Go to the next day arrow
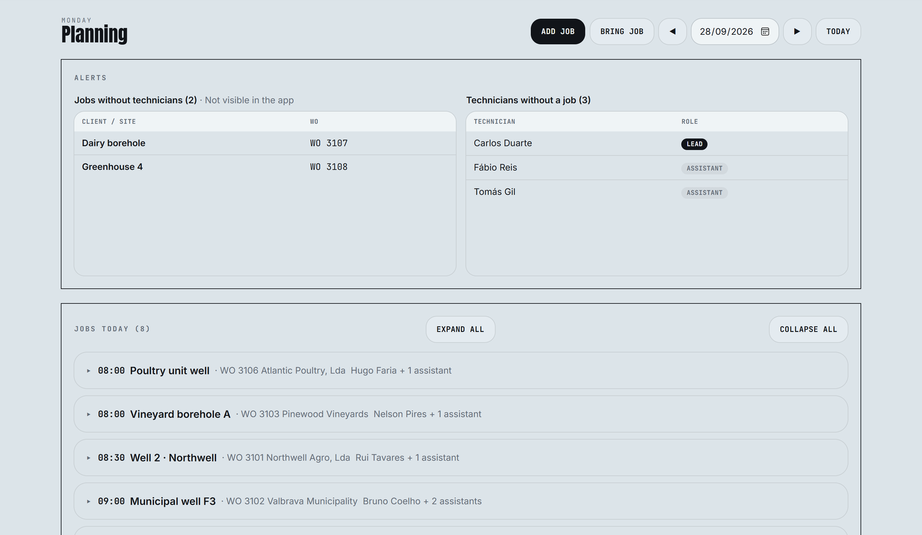The image size is (922, 535). click(797, 32)
